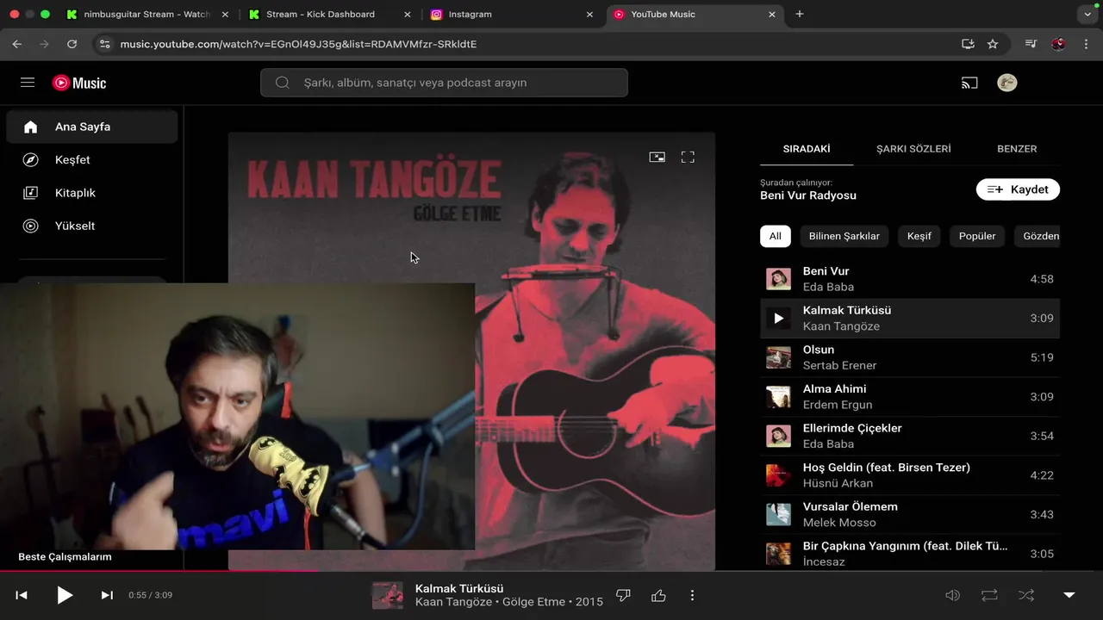Screen dimensions: 1103x620
Task: Click the search box for songs and albums
Action: tap(444, 83)
